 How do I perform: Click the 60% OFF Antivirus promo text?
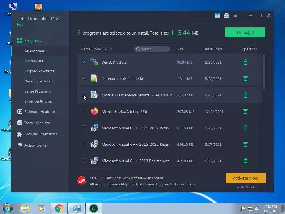(x=127, y=178)
